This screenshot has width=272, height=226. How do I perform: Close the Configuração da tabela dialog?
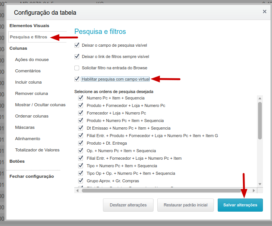pyautogui.click(x=264, y=12)
